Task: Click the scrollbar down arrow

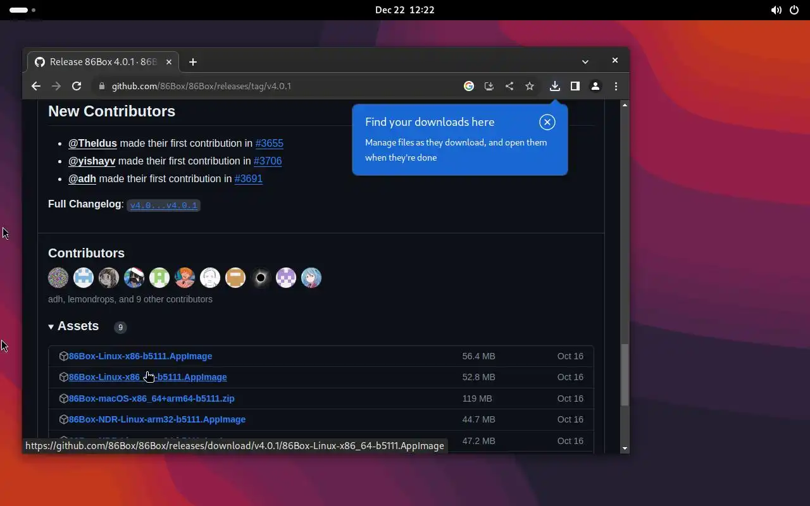Action: click(625, 448)
